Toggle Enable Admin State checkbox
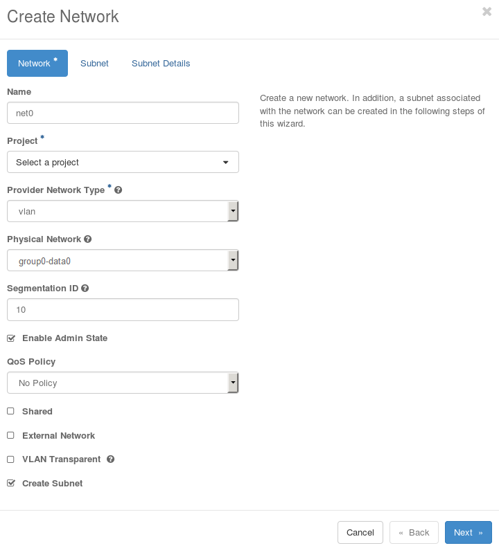The image size is (499, 548). (x=10, y=338)
